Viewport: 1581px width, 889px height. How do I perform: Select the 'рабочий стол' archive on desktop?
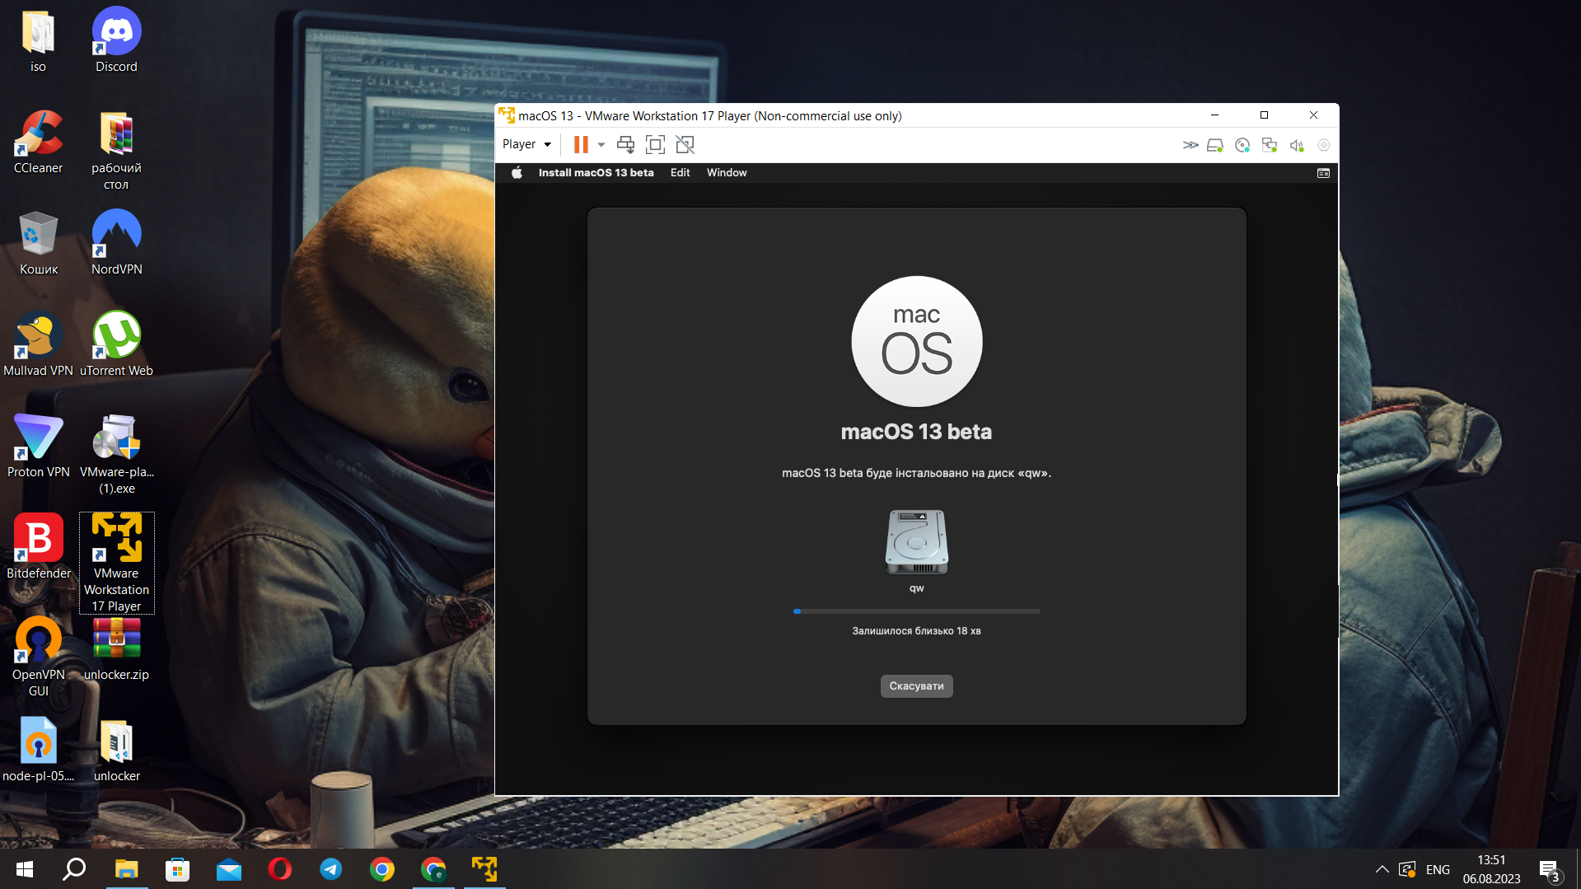(x=116, y=151)
